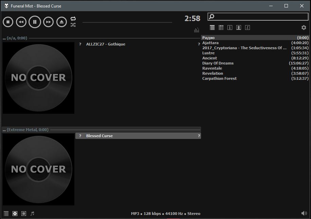Screen dimensions: 311x219
Task: Pause the current song
Action: coord(35,22)
